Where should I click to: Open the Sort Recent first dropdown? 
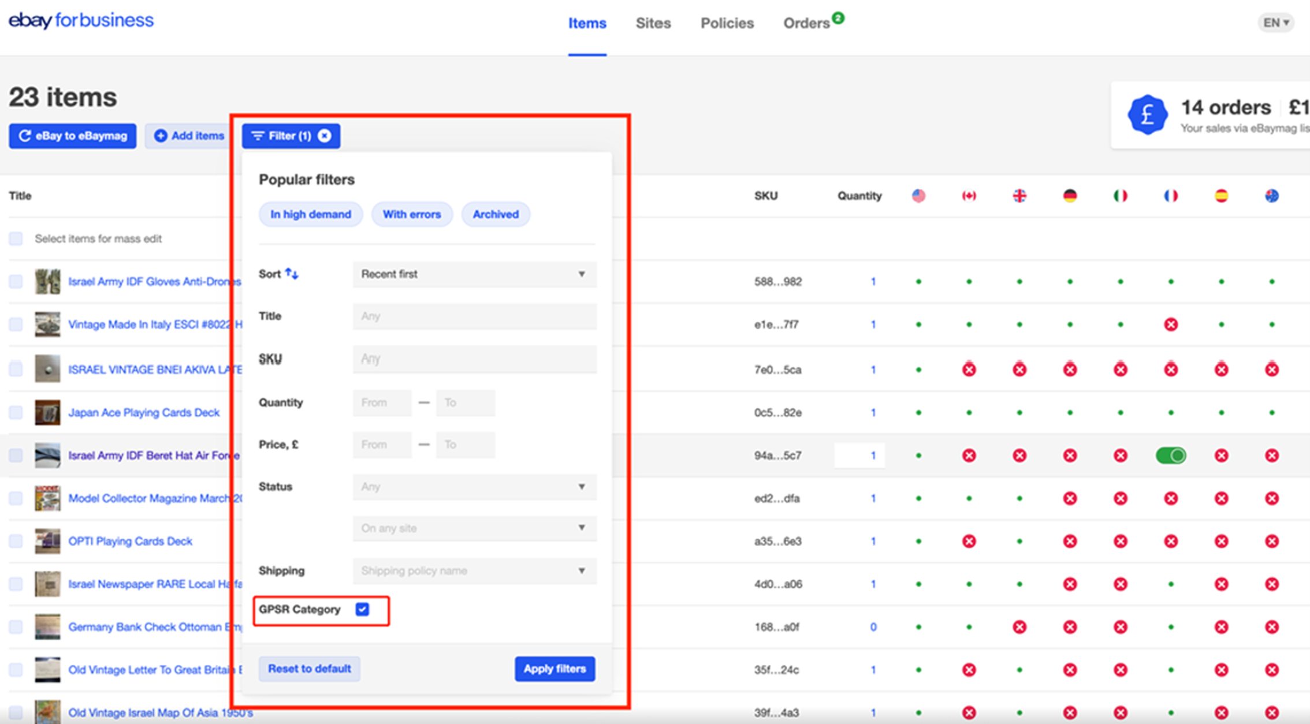474,274
